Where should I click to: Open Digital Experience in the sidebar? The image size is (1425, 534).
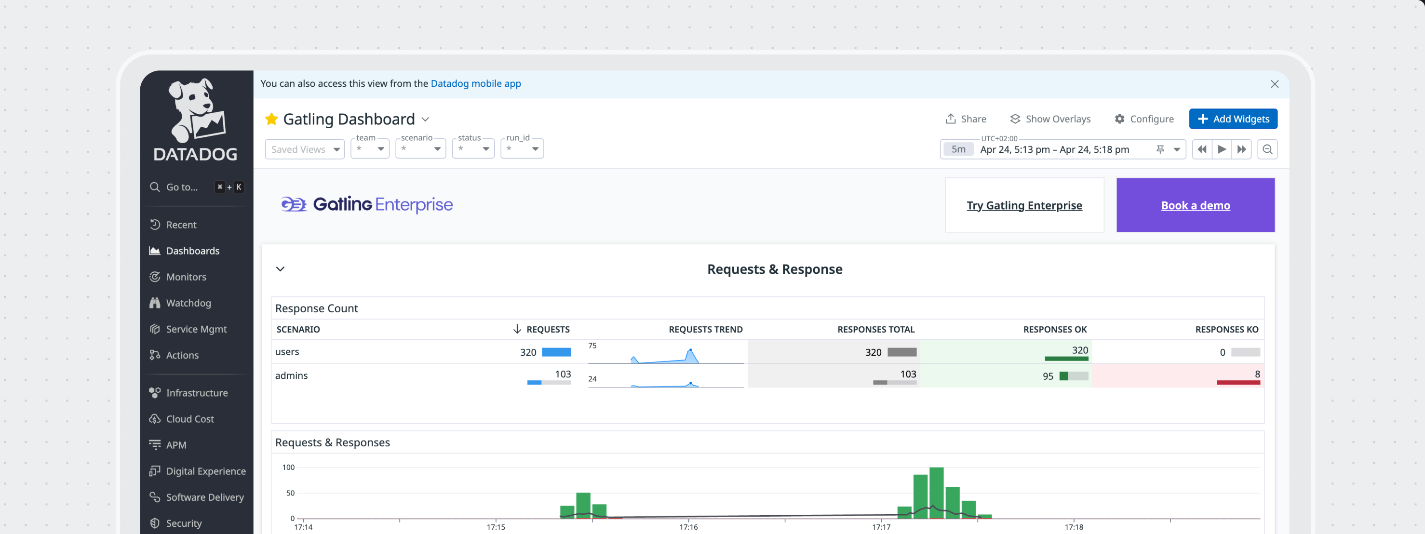tap(206, 470)
